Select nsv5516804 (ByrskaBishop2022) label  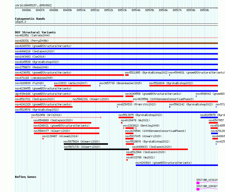(171, 83)
